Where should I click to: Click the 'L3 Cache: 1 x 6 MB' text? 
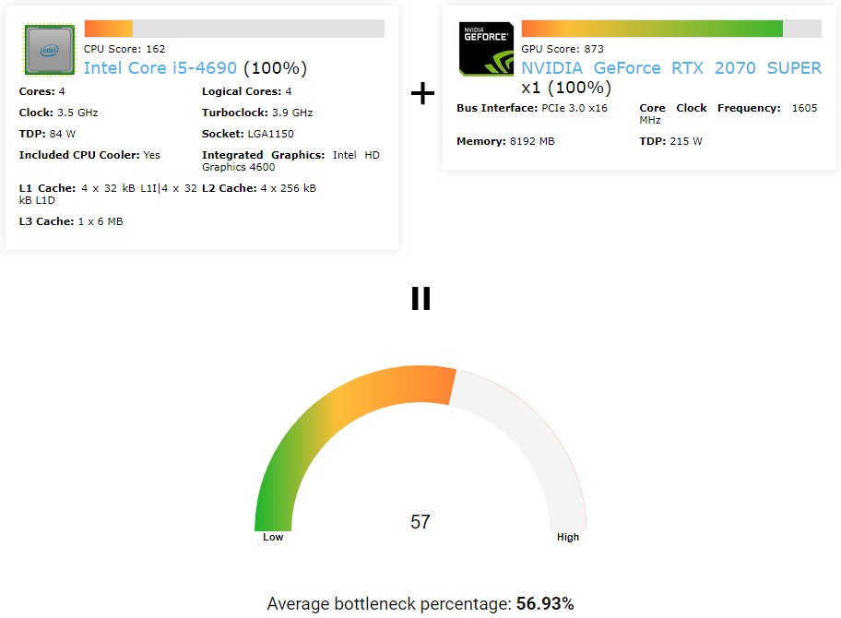coord(71,221)
